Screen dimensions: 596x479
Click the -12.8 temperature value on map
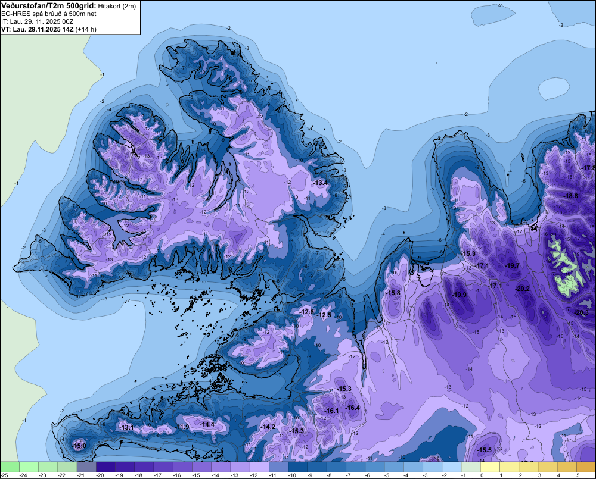coord(307,312)
